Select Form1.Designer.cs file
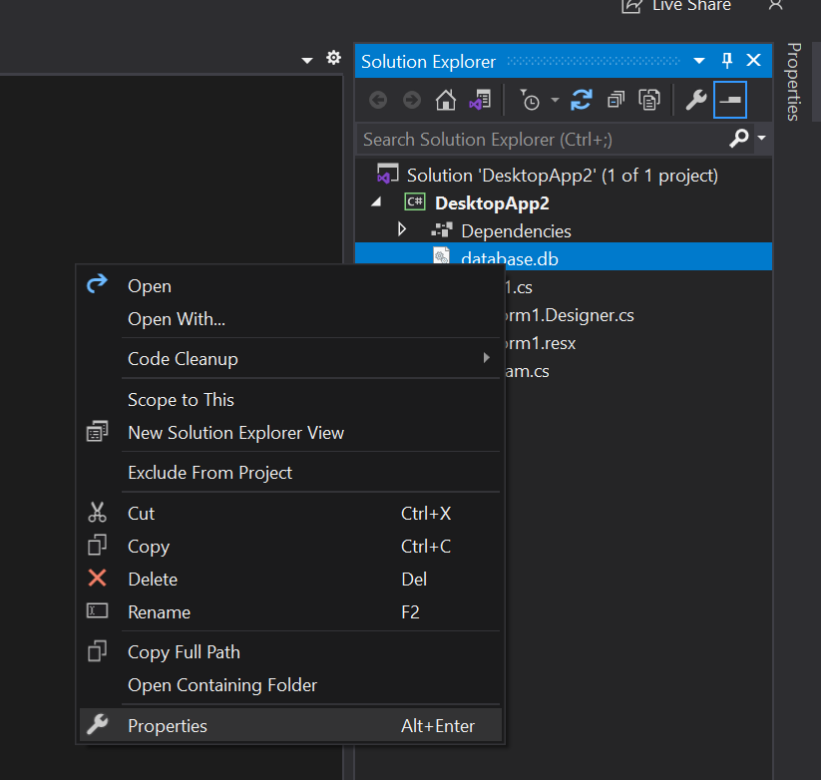 pos(570,315)
